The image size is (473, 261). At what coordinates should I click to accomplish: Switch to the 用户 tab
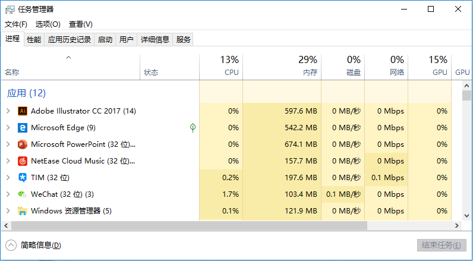click(127, 39)
